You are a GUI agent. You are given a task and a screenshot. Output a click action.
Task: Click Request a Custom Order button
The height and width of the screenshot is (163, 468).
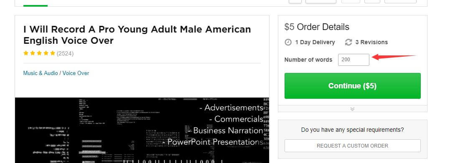[353, 146]
